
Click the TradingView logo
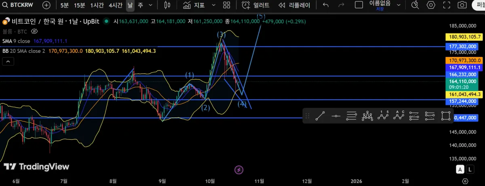(x=36, y=167)
